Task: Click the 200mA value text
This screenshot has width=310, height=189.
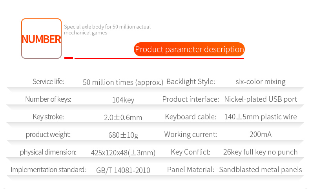Action: point(261,135)
